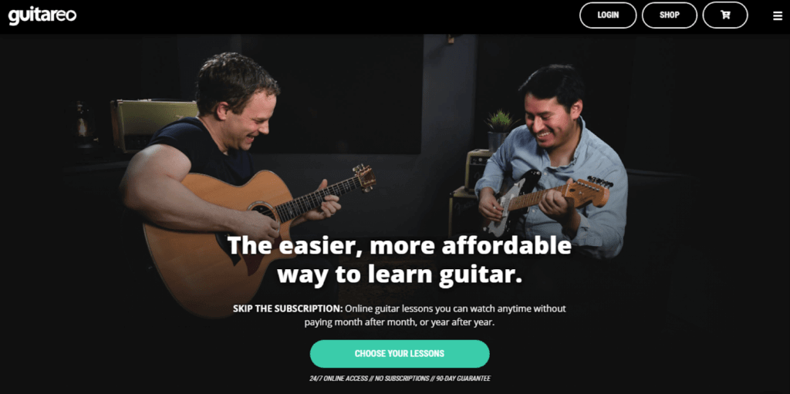Click the CHOOSE YOUR LESSONS button
Image resolution: width=790 pixels, height=394 pixels.
[x=400, y=354]
